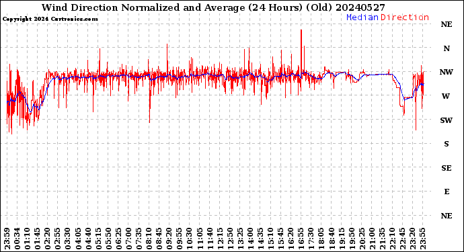The image size is (464, 252).
Task: Click the 01:10 time label
Action: (27, 239)
